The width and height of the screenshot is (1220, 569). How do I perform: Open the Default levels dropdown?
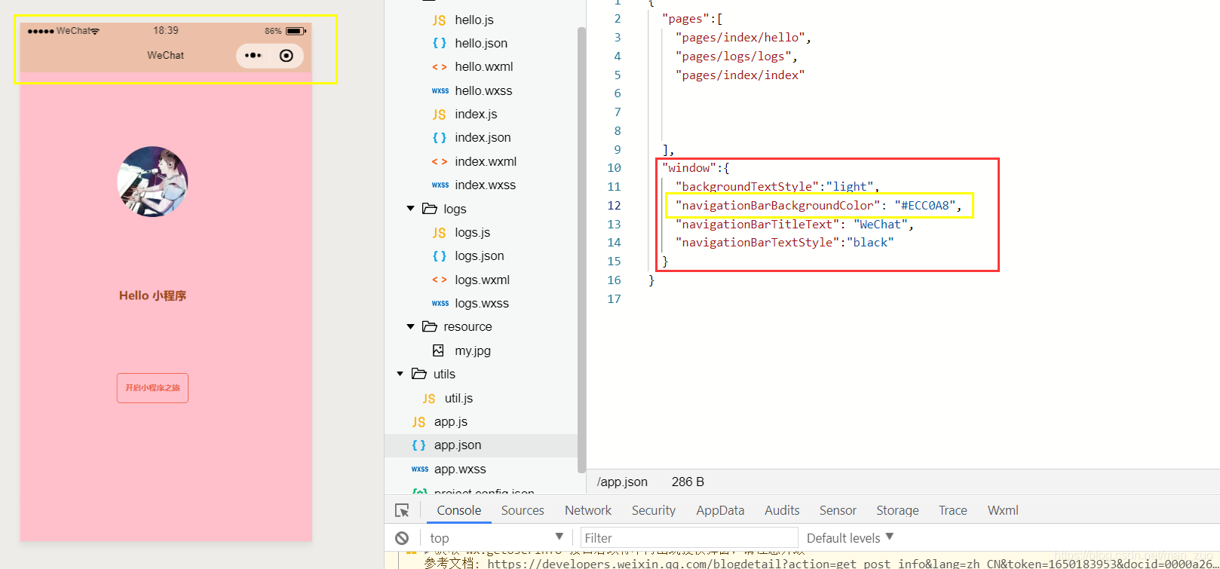850,538
